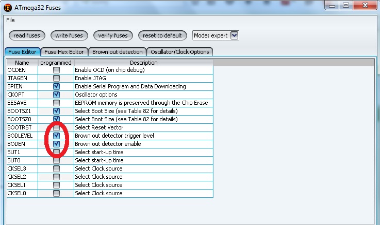This screenshot has width=380, height=225.
Task: Click the ATmega32 Fuses app icon
Action: point(8,8)
